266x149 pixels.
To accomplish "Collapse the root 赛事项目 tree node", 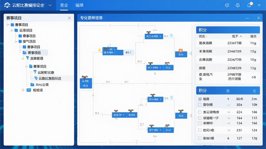I will 8,25.
